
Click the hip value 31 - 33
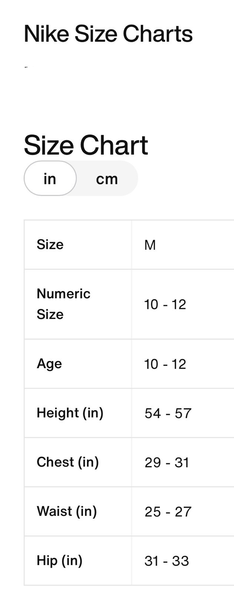pyautogui.click(x=167, y=561)
